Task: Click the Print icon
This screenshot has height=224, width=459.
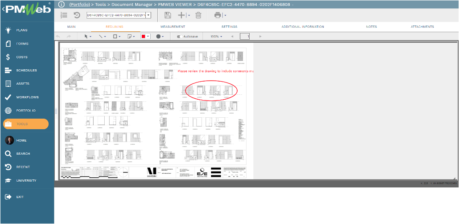Action: 217,15
